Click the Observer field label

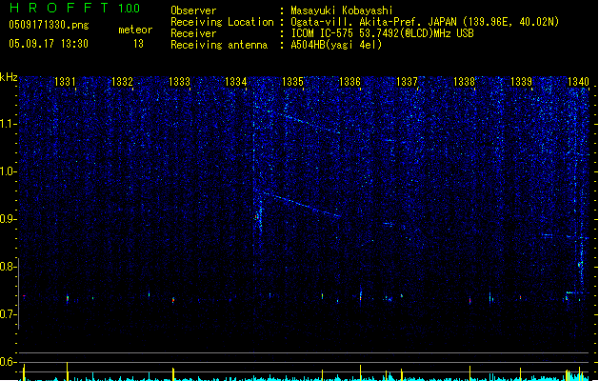193,10
